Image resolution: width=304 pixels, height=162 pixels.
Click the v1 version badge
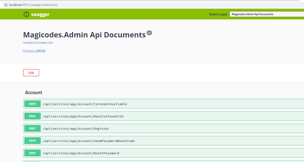(149, 33)
